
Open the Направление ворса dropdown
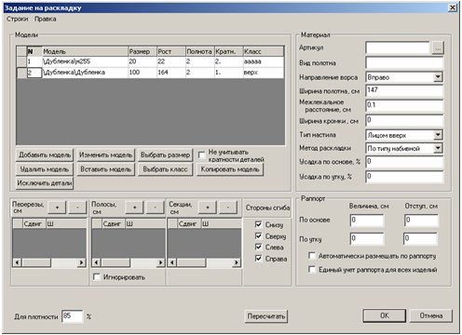[x=438, y=77]
